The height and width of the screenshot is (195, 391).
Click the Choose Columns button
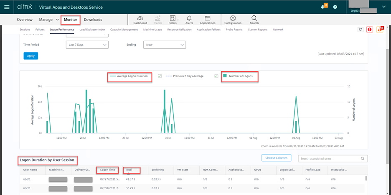pyautogui.click(x=276, y=158)
